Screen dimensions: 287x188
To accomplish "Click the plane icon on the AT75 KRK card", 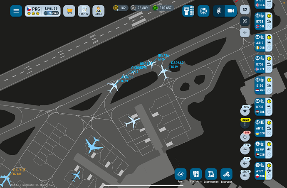I will pyautogui.click(x=269, y=171).
